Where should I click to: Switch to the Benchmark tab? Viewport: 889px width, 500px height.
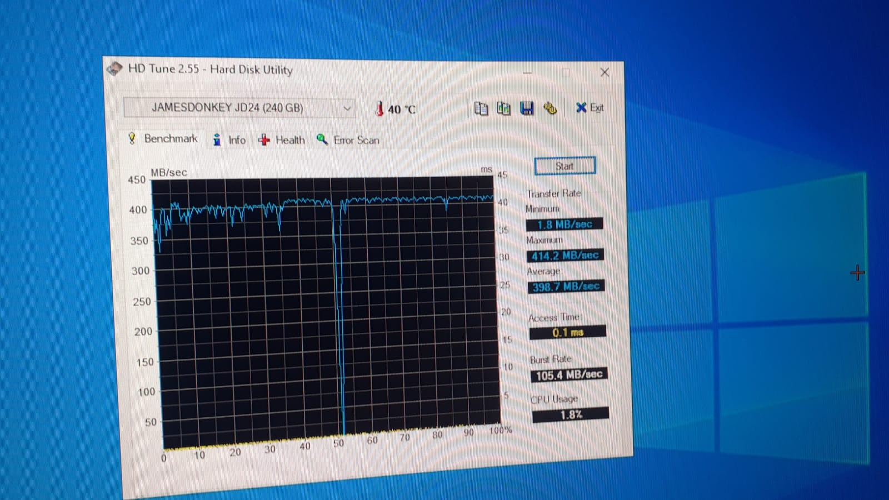coord(163,138)
